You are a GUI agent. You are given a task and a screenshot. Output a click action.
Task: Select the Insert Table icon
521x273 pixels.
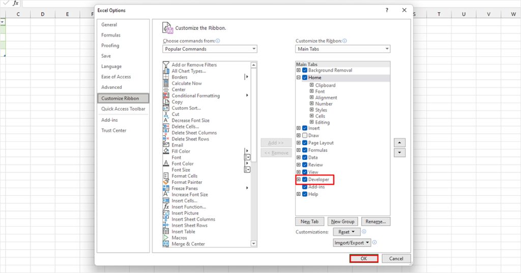click(x=166, y=231)
